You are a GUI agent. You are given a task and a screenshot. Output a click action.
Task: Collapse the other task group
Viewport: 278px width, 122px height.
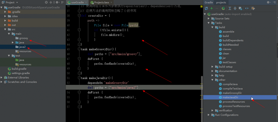pos(212,80)
